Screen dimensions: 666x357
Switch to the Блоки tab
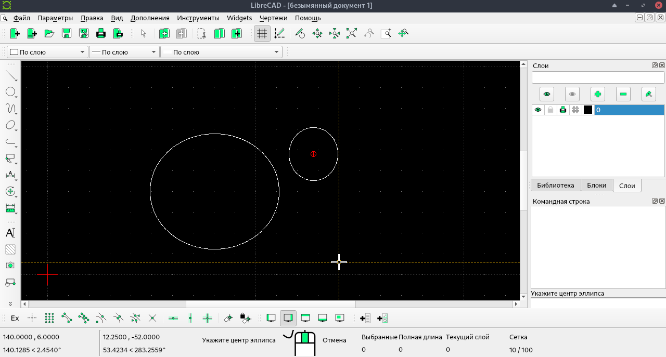(x=596, y=185)
